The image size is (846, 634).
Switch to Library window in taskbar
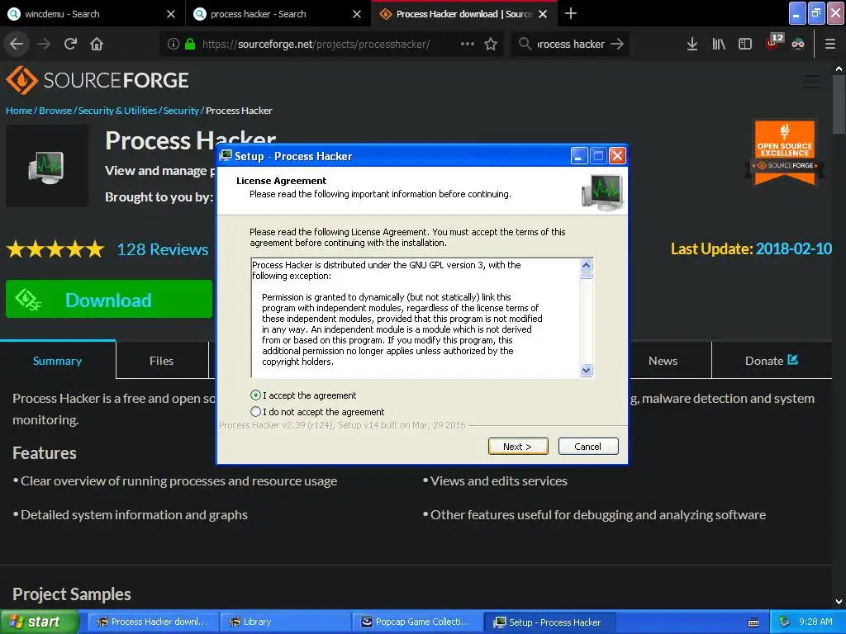coord(285,622)
